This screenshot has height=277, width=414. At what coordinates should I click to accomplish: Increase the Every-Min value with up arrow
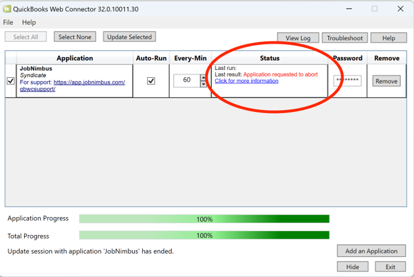(x=203, y=78)
